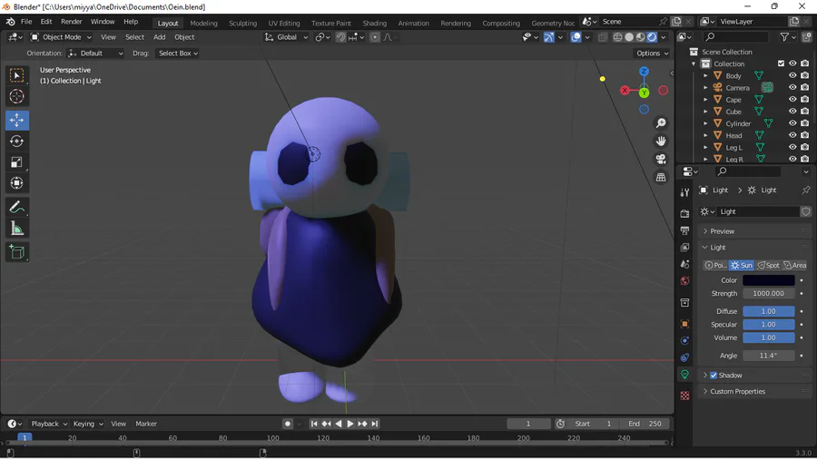Viewport: 817px width, 459px height.
Task: Toggle visibility of the Cape object
Action: pyautogui.click(x=792, y=100)
